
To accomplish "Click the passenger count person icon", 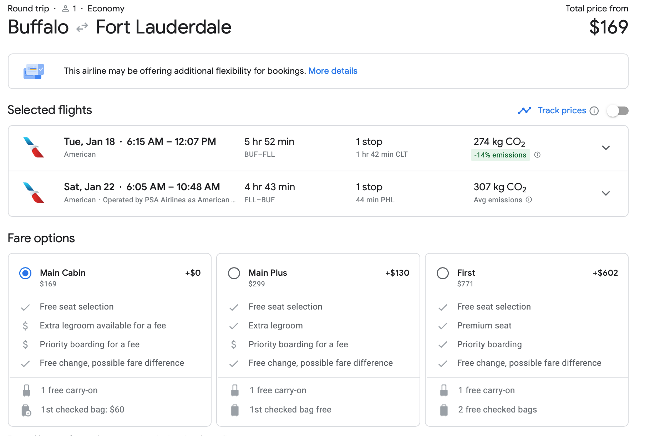I will pyautogui.click(x=65, y=9).
